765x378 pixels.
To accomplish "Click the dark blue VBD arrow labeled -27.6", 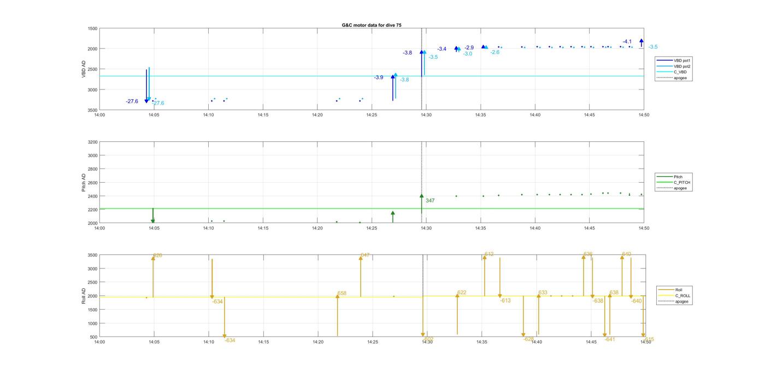I will click(x=146, y=86).
